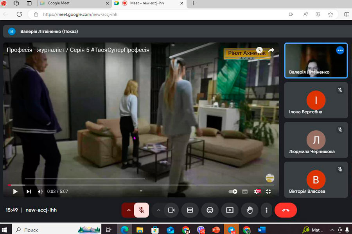Open Word from taskbar
The height and width of the screenshot is (234, 352).
click(262, 230)
